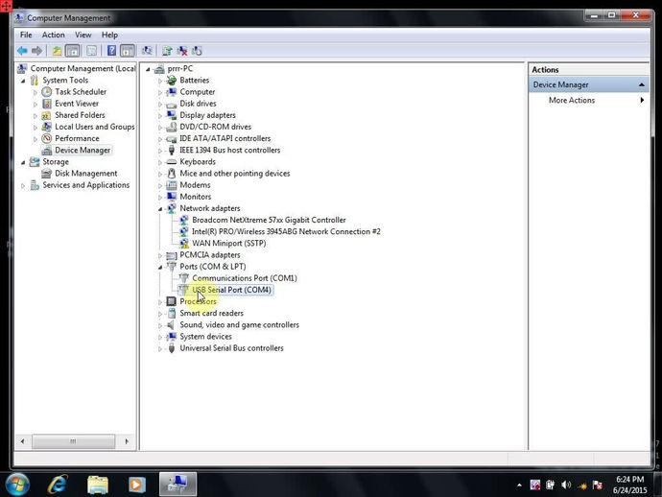Click the left pane horizontal scrollbar thumb
The image size is (662, 497).
[x=73, y=441]
